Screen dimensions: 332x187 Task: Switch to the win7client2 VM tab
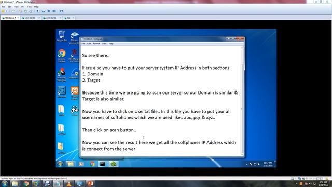point(51,18)
